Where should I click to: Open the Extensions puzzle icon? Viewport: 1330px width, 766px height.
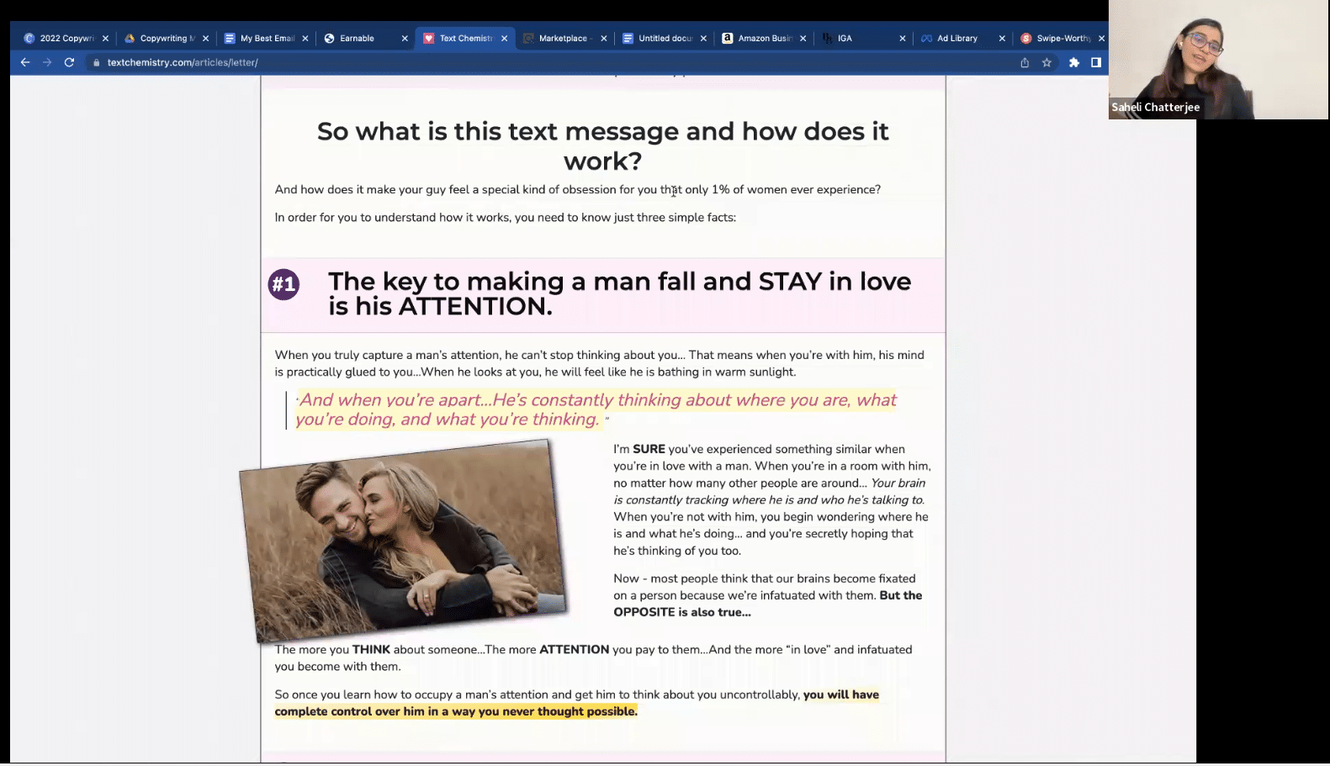coord(1074,62)
